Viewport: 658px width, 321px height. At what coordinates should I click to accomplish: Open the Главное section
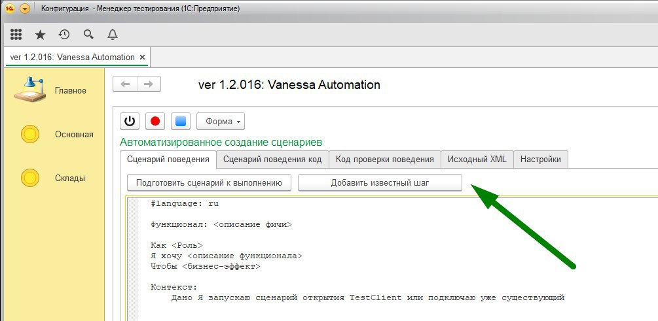point(70,90)
